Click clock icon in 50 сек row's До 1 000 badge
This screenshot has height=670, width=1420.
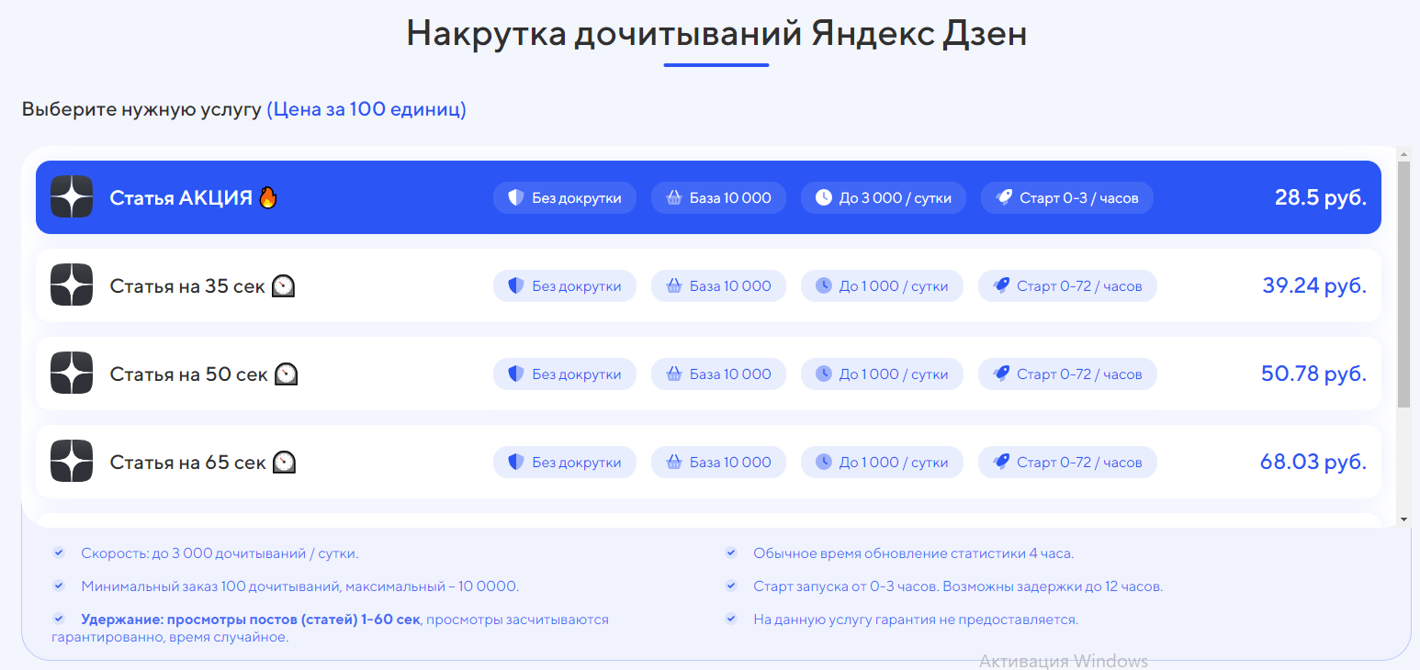click(824, 374)
